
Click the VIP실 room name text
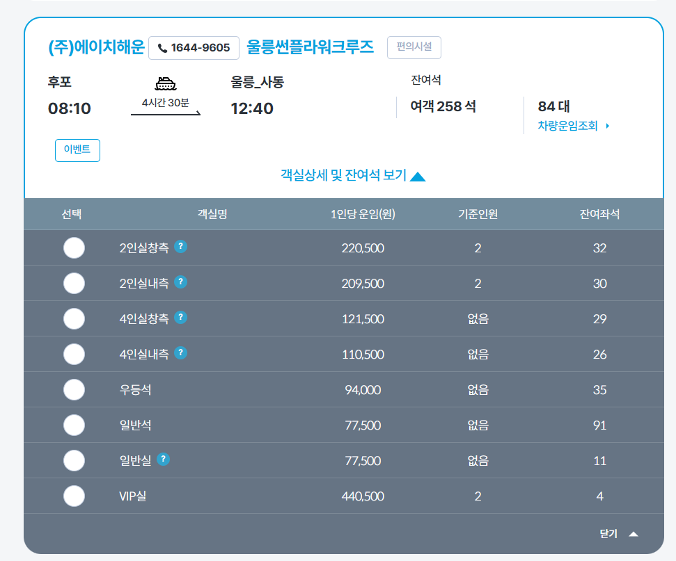pos(133,496)
